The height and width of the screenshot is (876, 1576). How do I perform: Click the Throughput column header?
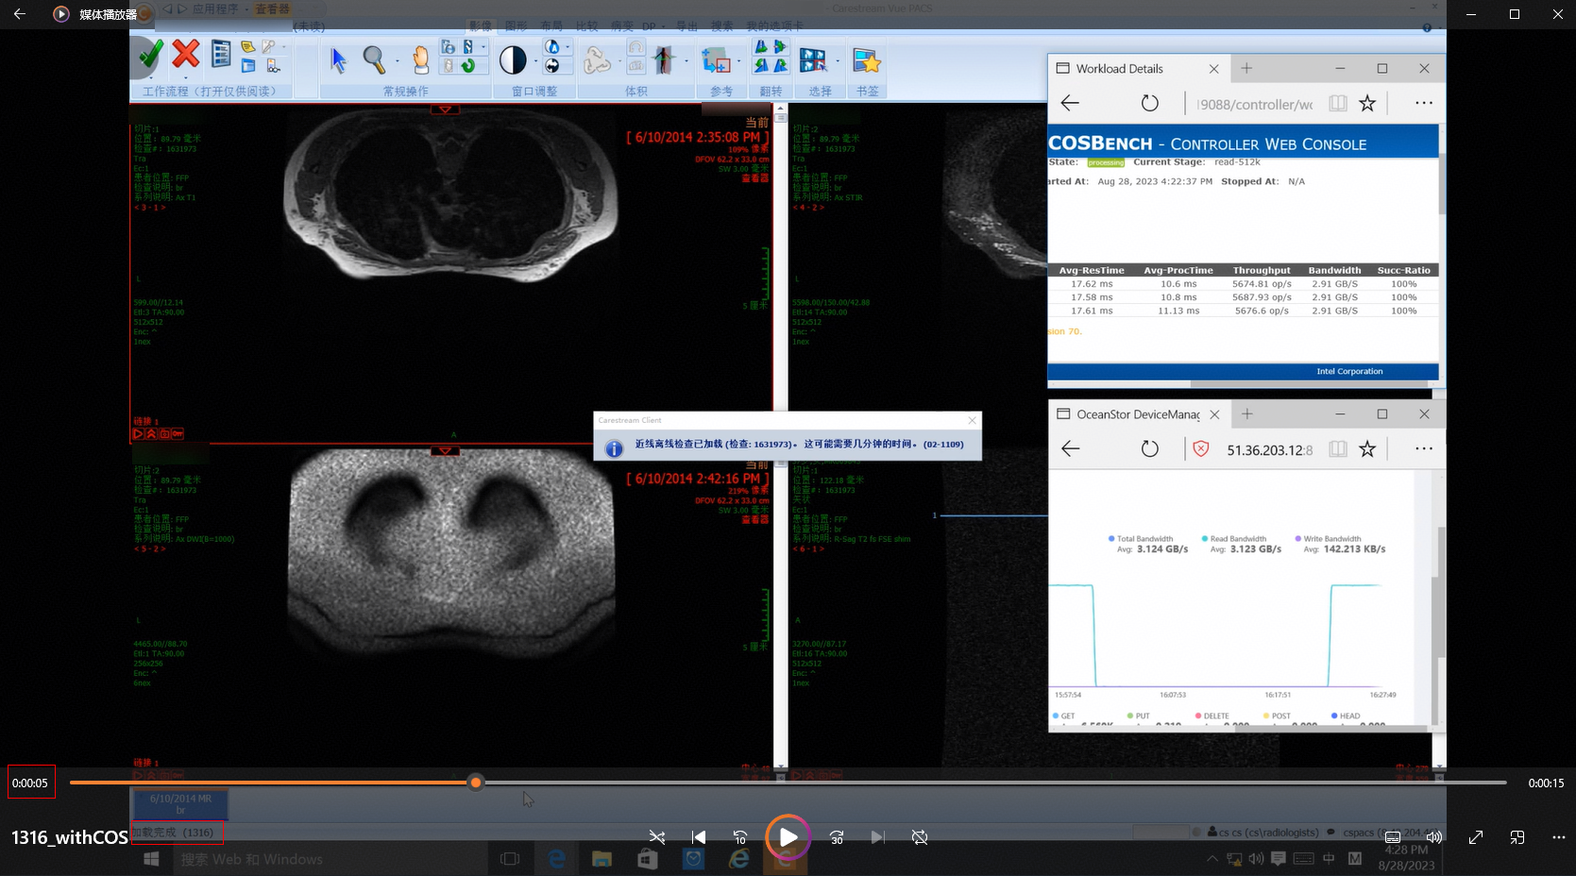tap(1261, 270)
